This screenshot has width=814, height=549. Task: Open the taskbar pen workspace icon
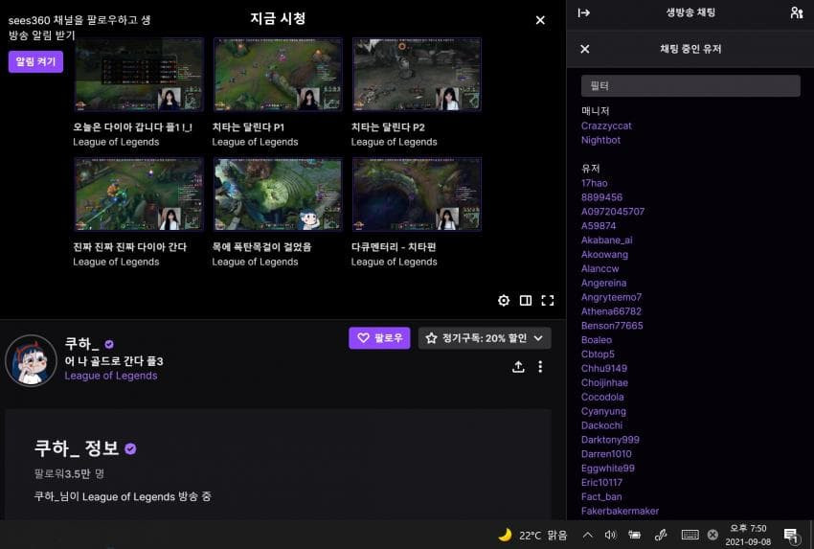[661, 535]
